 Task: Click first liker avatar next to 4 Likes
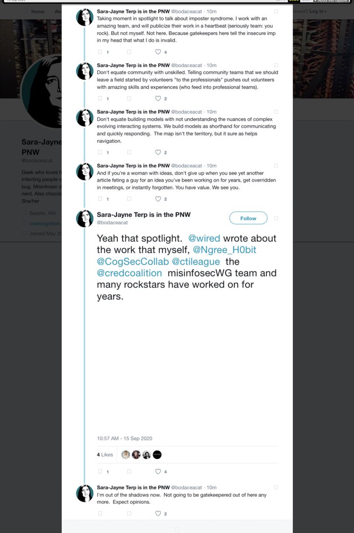click(126, 455)
